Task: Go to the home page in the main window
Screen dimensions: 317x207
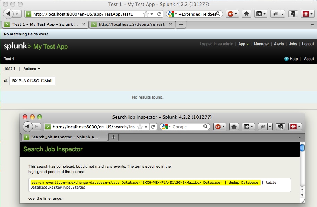Action: pos(247,14)
